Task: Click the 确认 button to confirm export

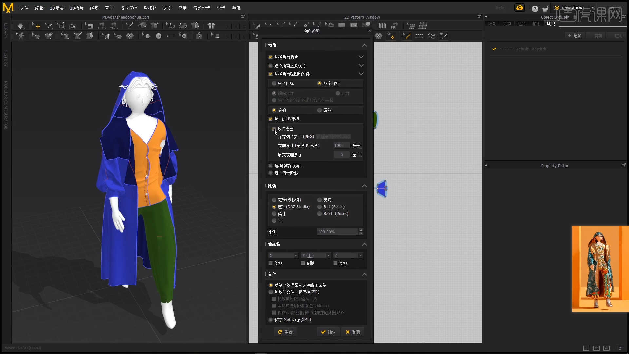Action: pyautogui.click(x=329, y=332)
